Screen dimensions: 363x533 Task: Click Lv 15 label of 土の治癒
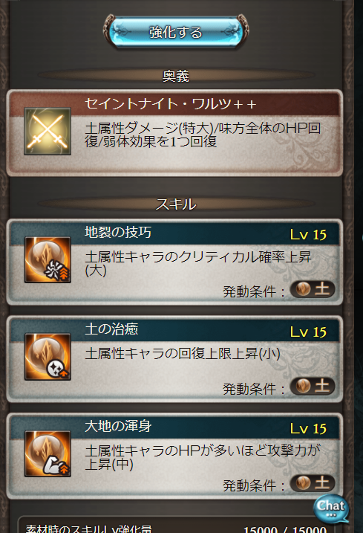click(308, 332)
